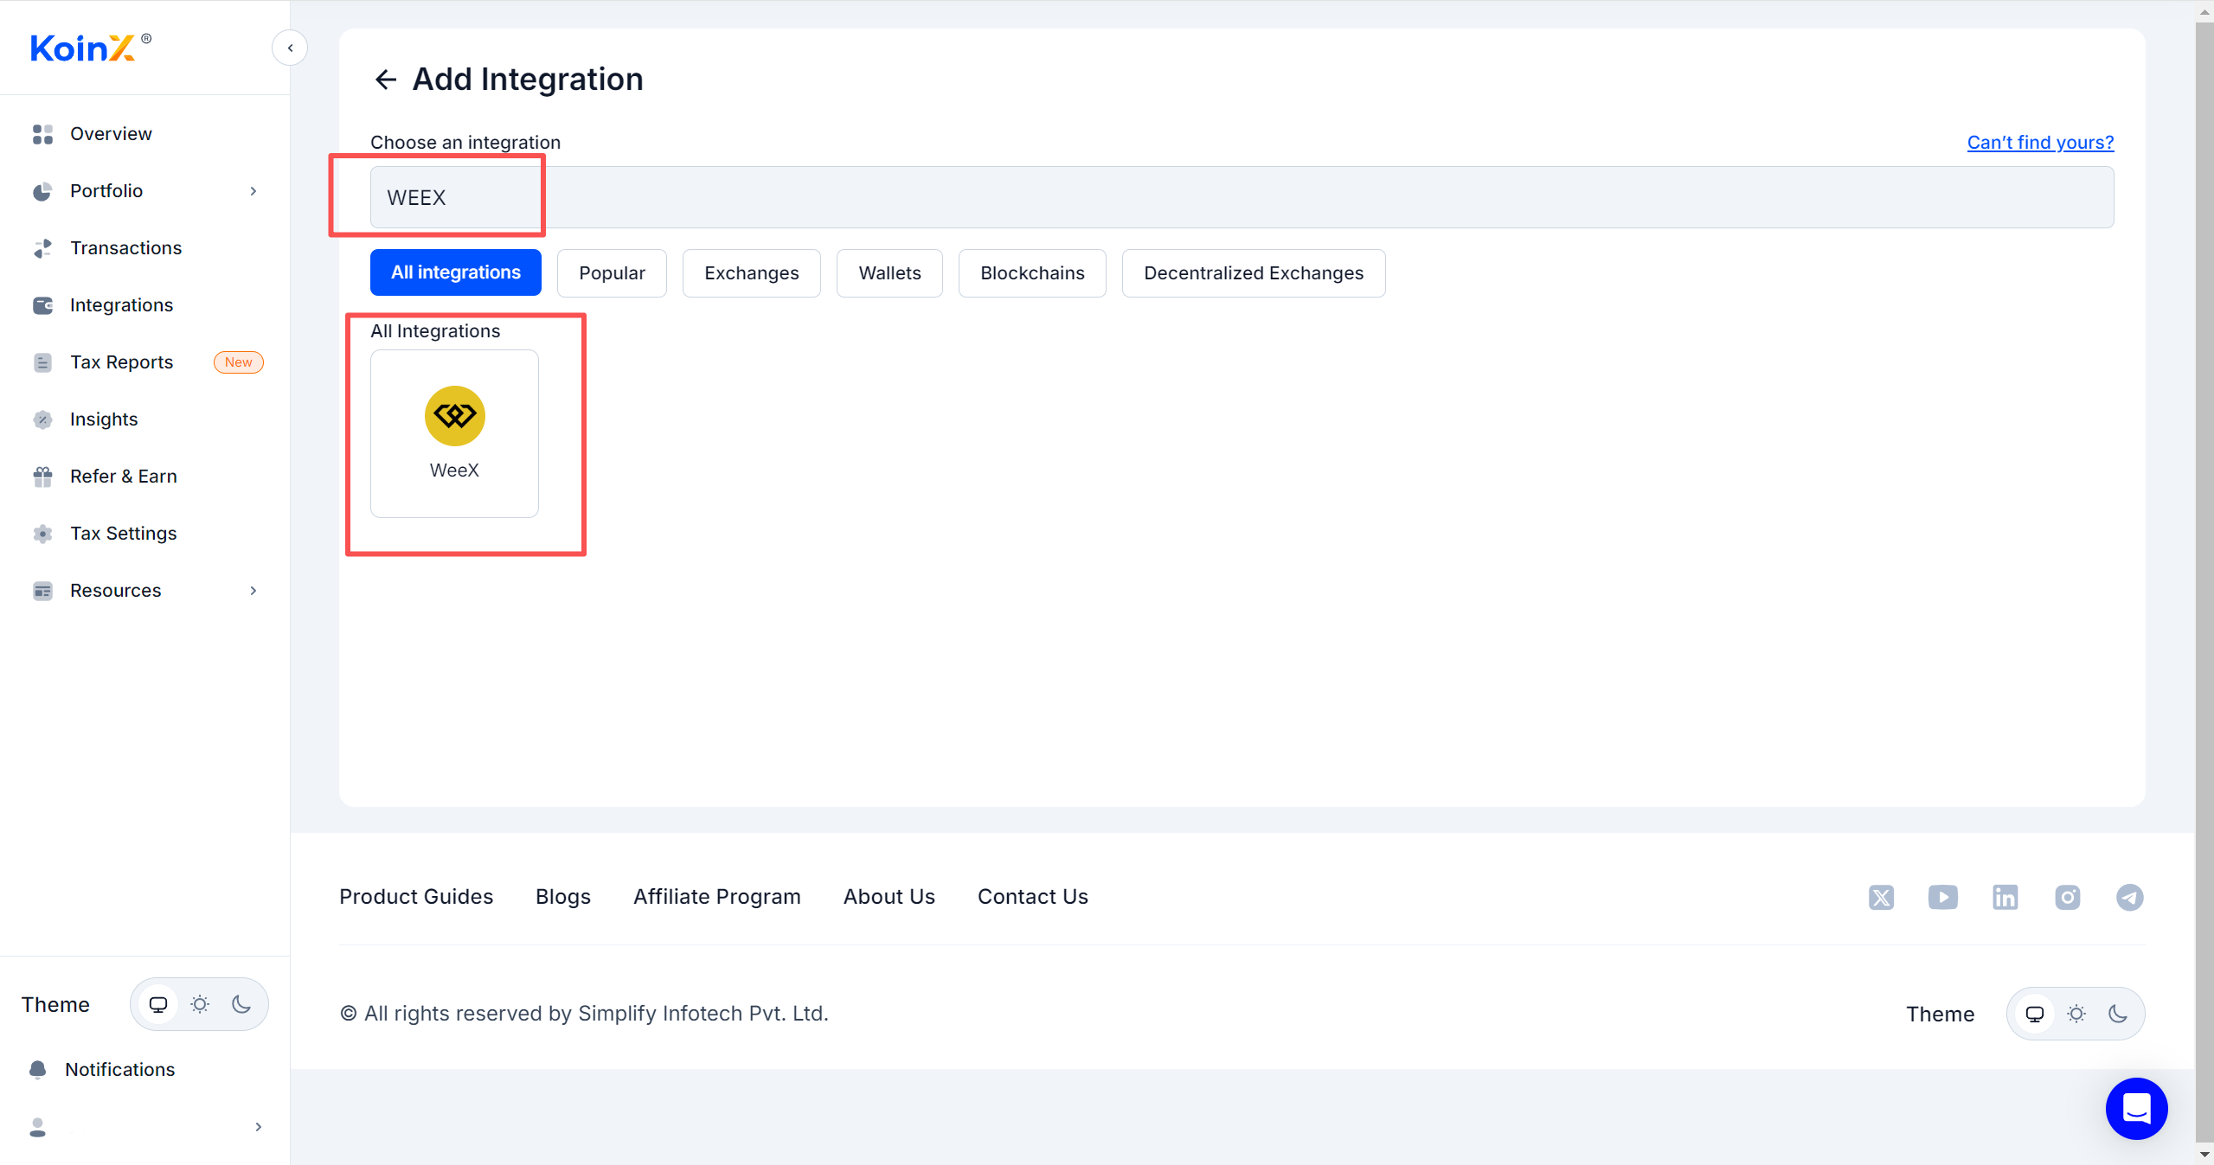Image resolution: width=2214 pixels, height=1165 pixels.
Task: Click the Notifications bell in sidebar
Action: pos(38,1069)
